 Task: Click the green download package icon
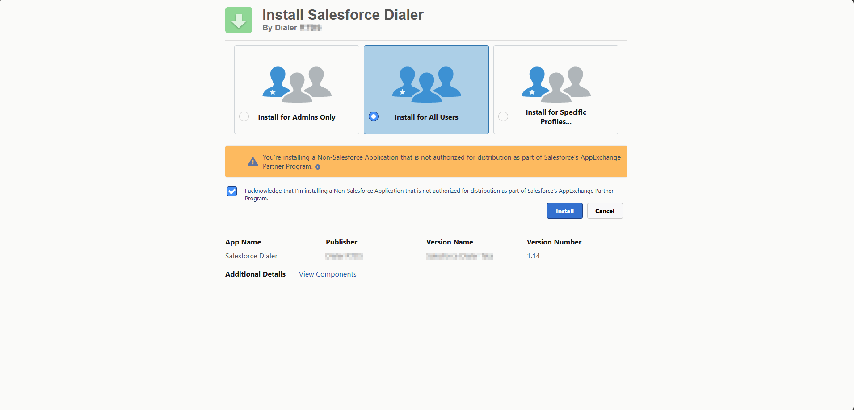pyautogui.click(x=239, y=20)
